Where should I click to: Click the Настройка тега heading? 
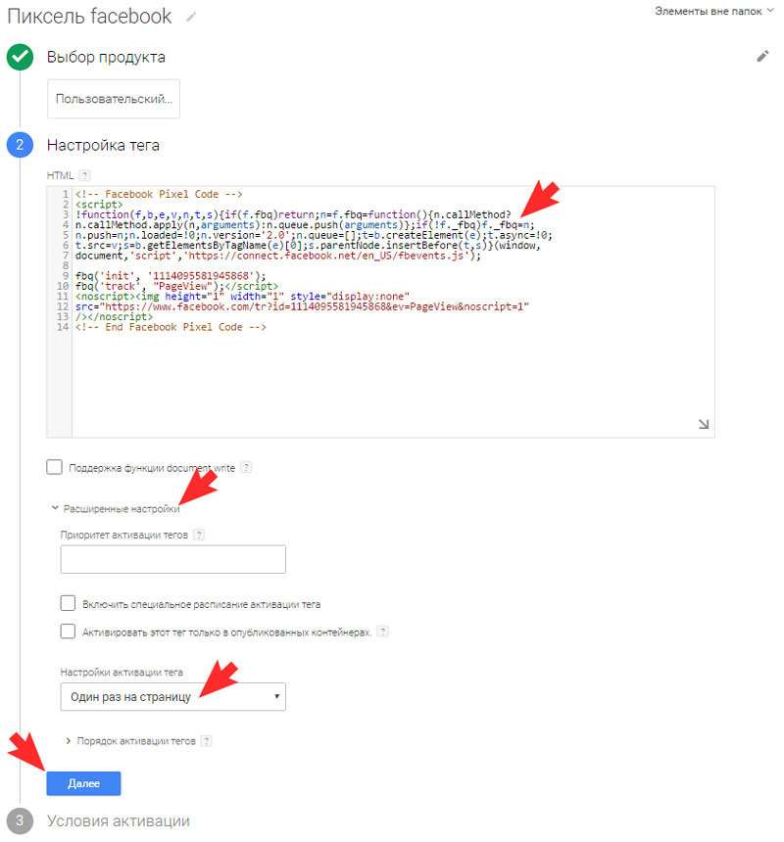pos(103,145)
